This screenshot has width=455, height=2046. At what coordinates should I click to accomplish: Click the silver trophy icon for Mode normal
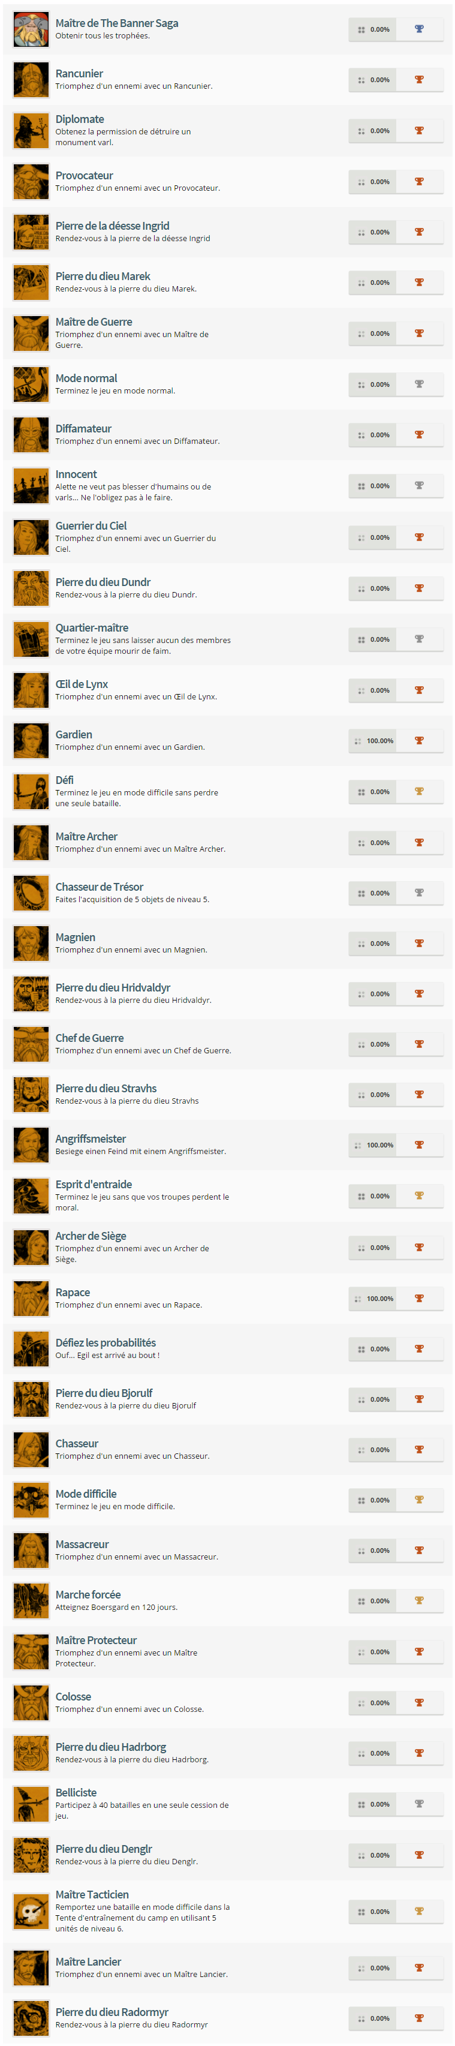419,384
